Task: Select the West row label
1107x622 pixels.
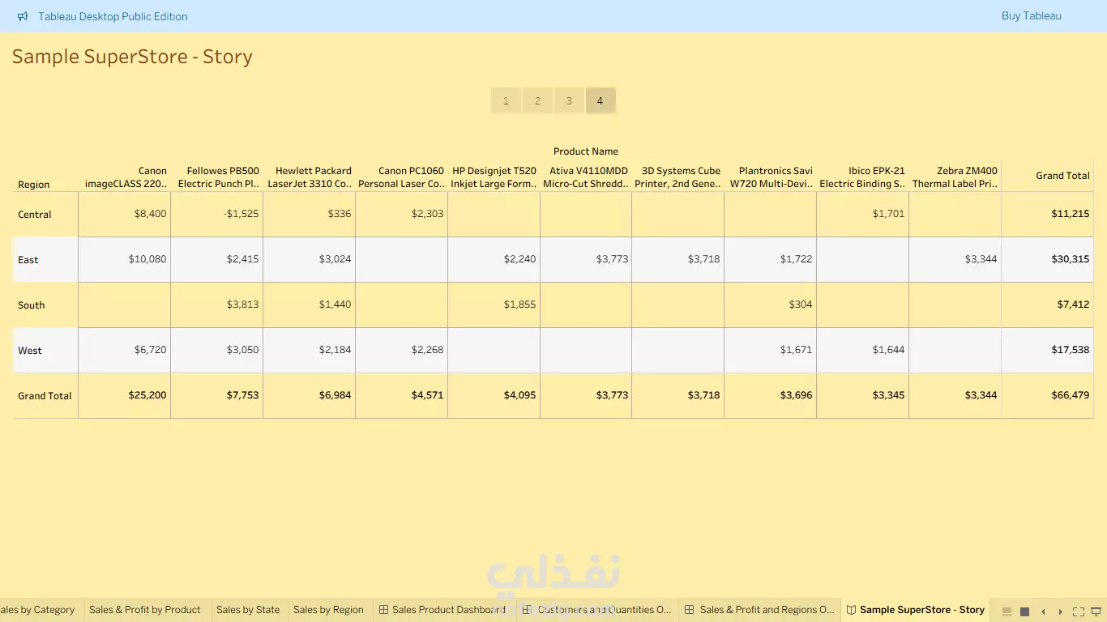Action: tap(30, 351)
